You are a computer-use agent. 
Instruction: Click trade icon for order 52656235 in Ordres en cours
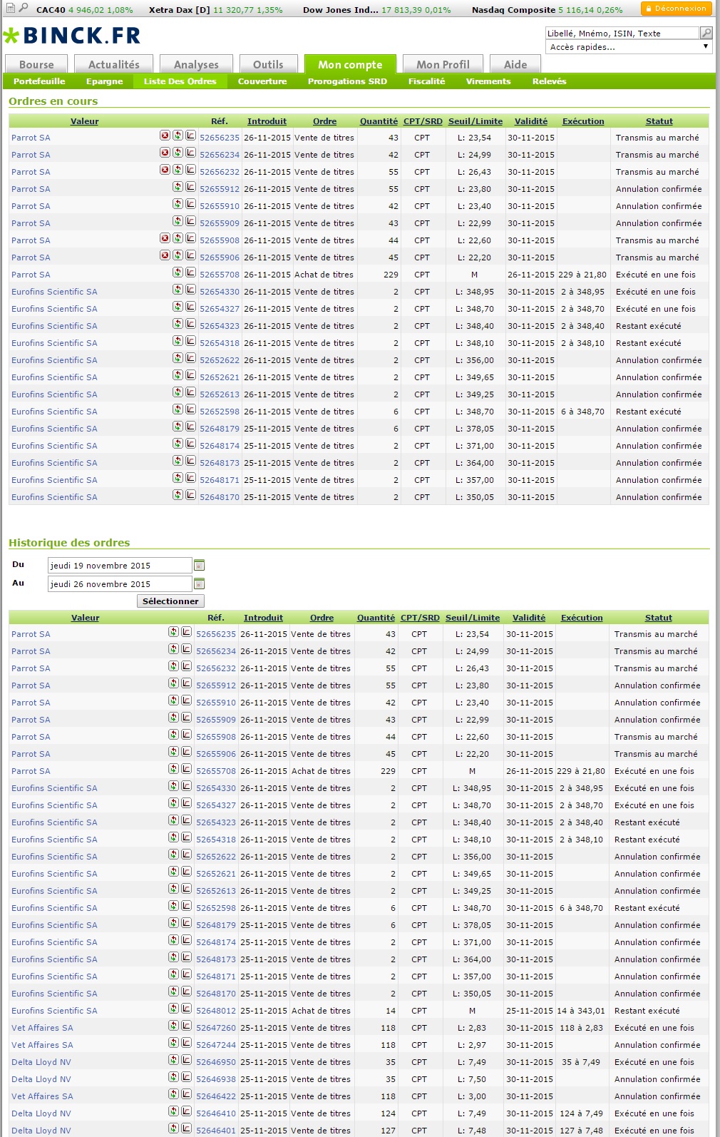point(178,136)
